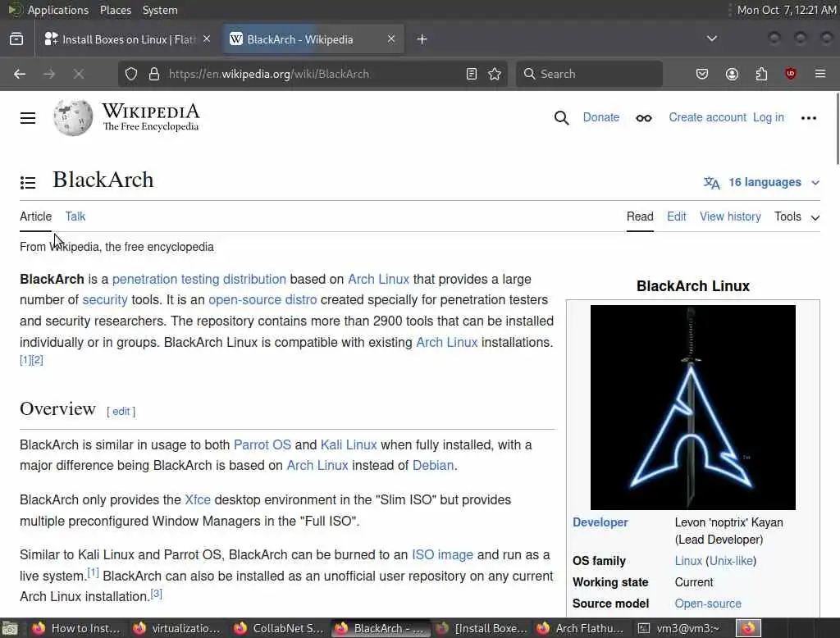Open the Unix-like infobox link
840x638 pixels.
[x=731, y=561]
